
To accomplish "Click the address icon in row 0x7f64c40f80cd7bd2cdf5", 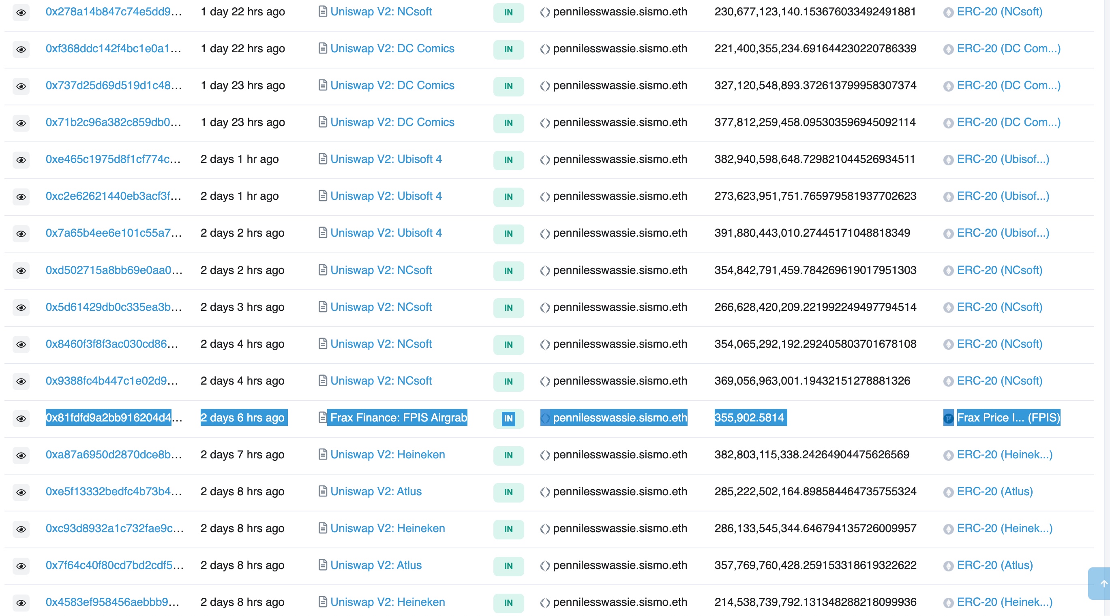I will 545,566.
